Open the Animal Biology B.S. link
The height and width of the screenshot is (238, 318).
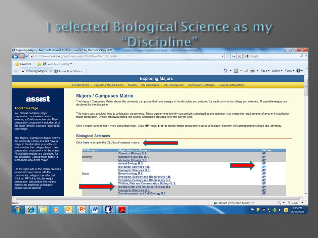point(131,164)
